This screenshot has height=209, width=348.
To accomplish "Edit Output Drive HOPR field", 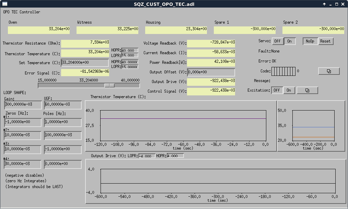I will (175, 156).
